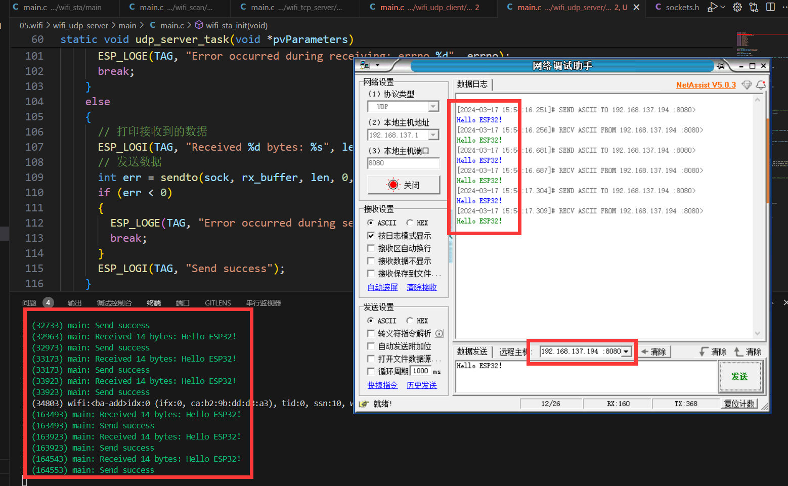Click the 清除接收 link

tap(421, 287)
